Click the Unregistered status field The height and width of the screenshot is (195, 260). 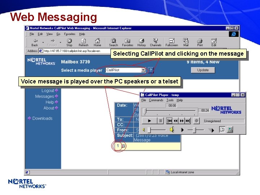coord(224,121)
